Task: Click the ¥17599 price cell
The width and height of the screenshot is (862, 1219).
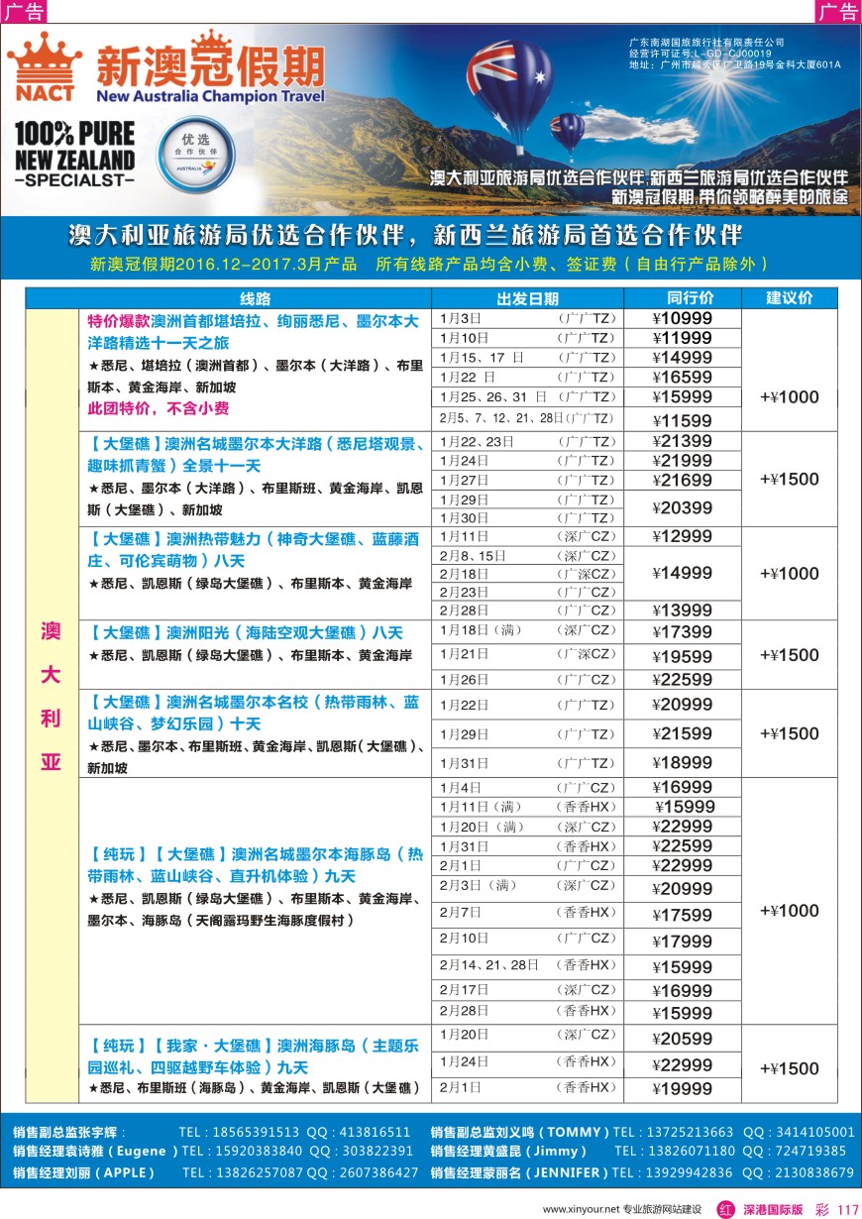Action: (x=683, y=916)
